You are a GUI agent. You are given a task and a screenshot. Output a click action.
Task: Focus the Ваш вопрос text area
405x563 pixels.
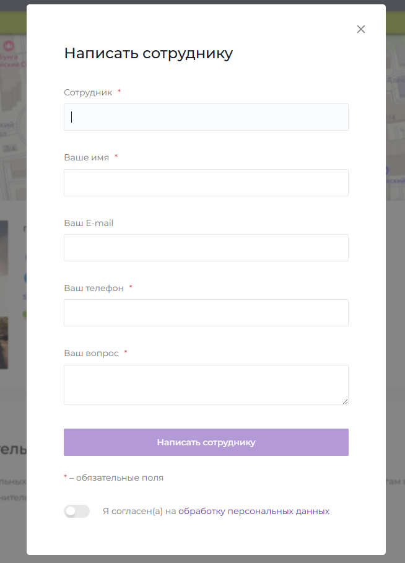206,385
